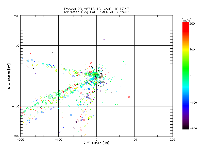Click the isolated red cross in the upper-right quadrant

131,26
